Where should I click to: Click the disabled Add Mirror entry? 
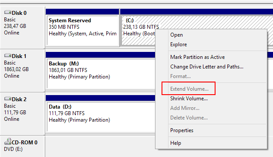tap(185, 108)
